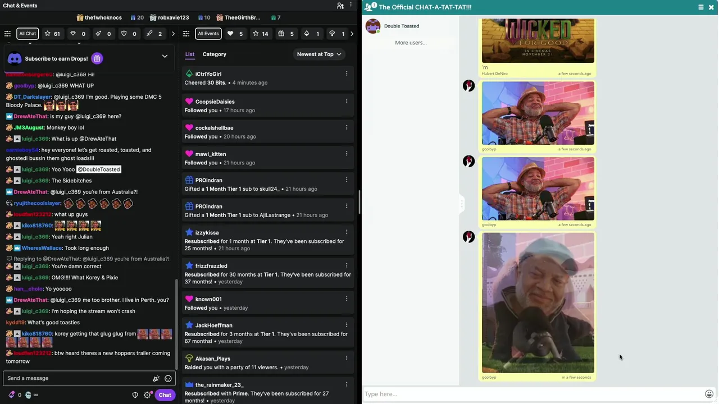Show more event filters with right arrow
The height and width of the screenshot is (404, 719).
point(352,34)
